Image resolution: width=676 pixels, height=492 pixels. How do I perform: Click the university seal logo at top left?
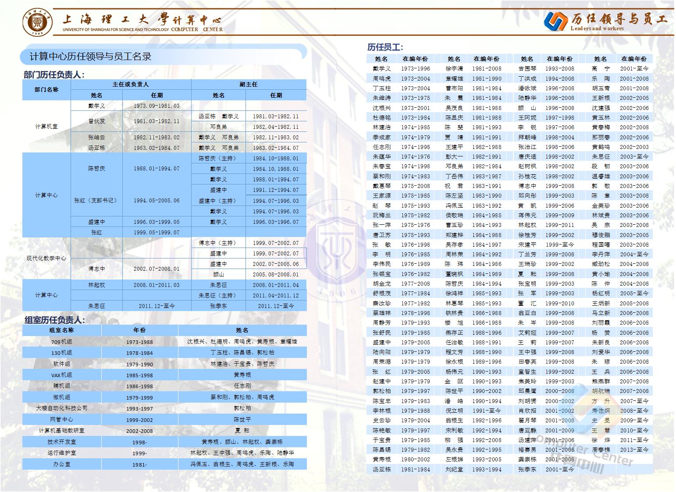click(37, 21)
